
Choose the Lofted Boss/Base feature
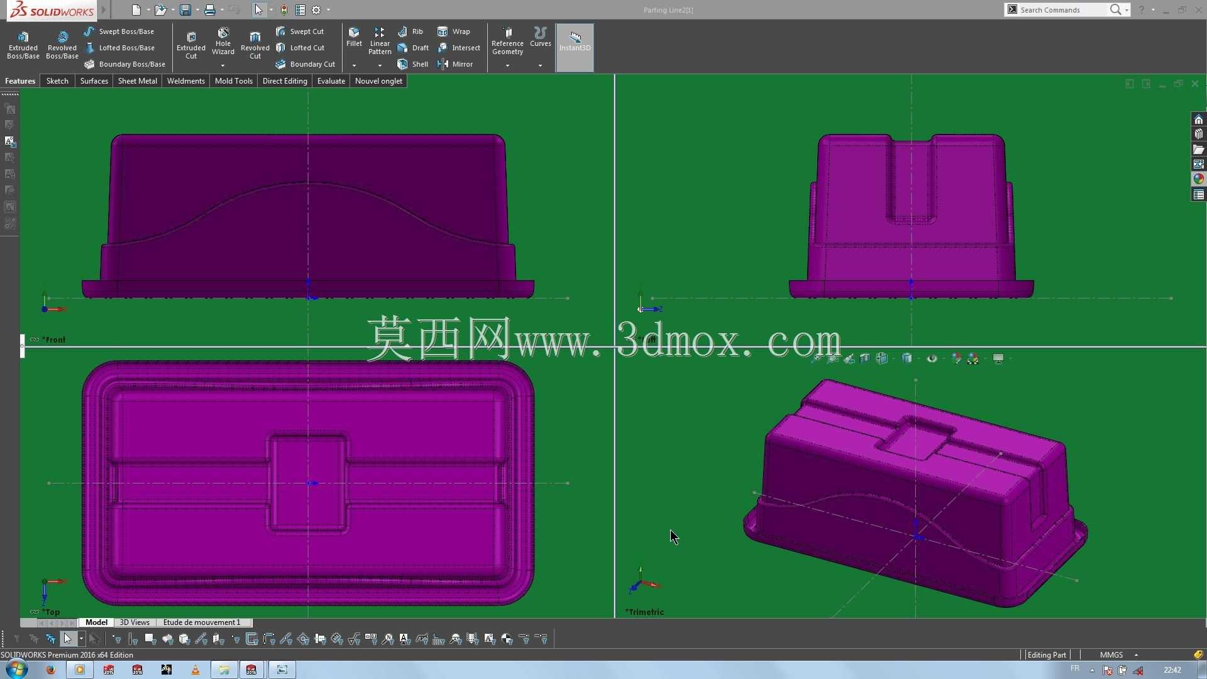[x=119, y=48]
